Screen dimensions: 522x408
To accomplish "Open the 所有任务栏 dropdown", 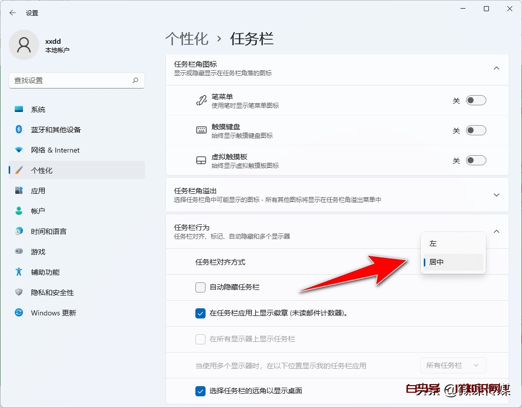I will coord(452,365).
